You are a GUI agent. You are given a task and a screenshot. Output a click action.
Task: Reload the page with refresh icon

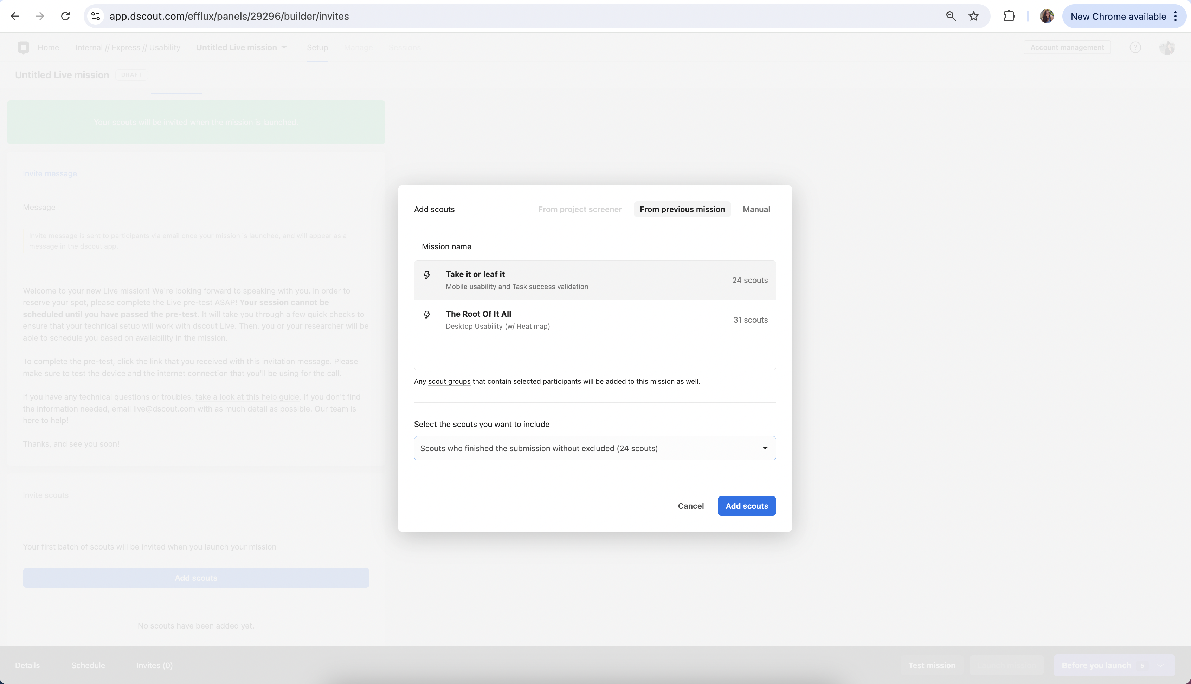click(x=65, y=17)
